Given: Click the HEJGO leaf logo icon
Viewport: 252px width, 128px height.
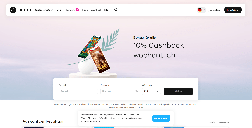Looking at the screenshot, I should [x=13, y=10].
